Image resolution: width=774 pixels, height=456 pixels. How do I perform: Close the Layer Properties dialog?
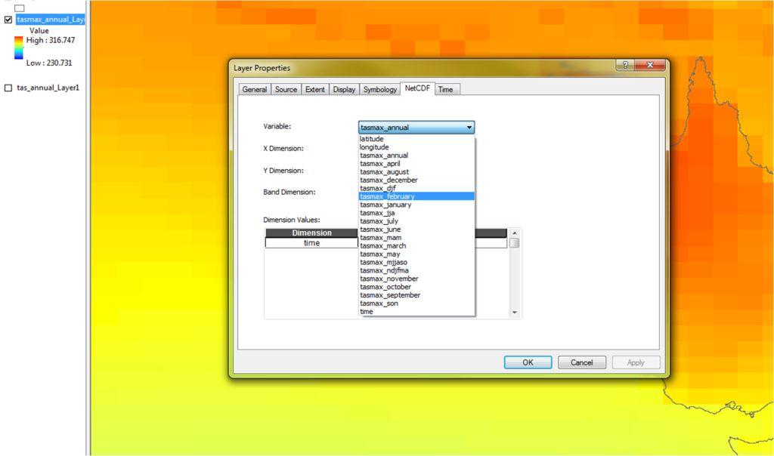649,66
